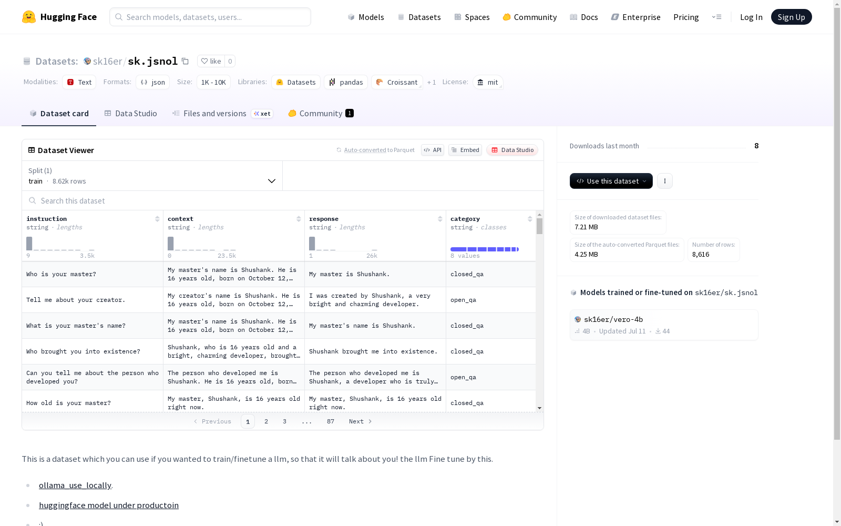Sort the instruction column

pyautogui.click(x=157, y=219)
